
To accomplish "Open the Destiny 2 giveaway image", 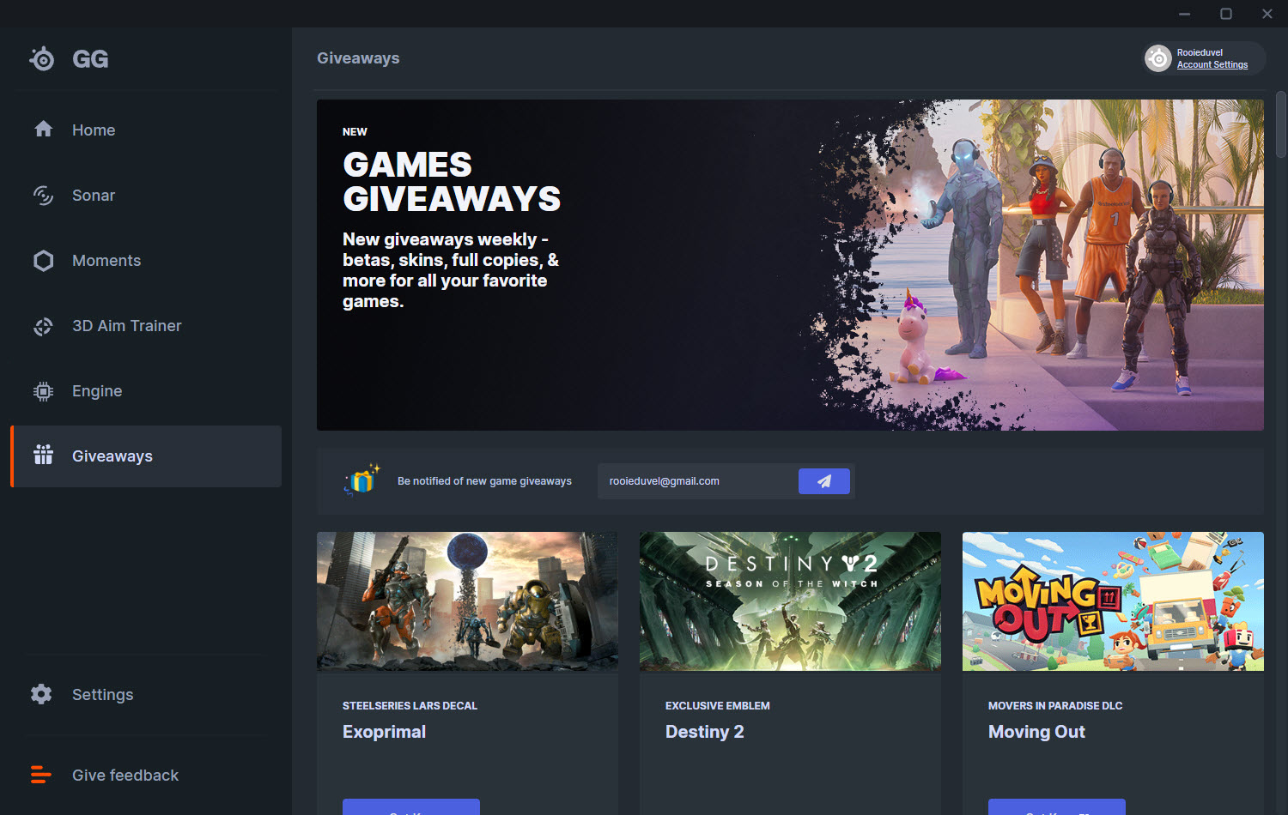I will tap(790, 601).
